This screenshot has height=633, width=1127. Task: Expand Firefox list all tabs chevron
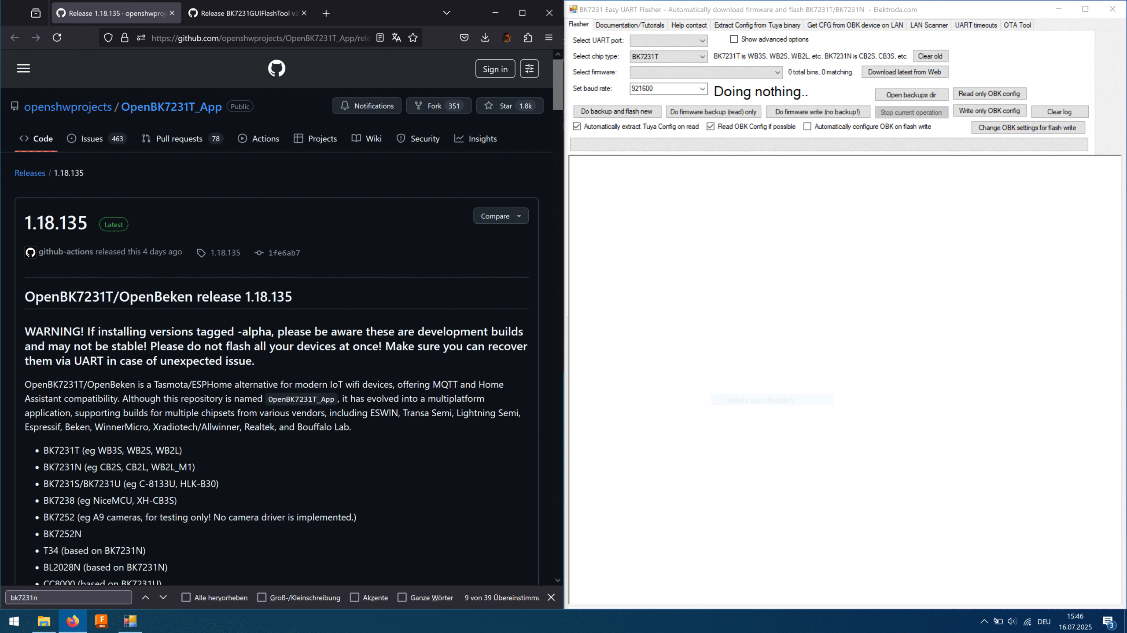(446, 13)
